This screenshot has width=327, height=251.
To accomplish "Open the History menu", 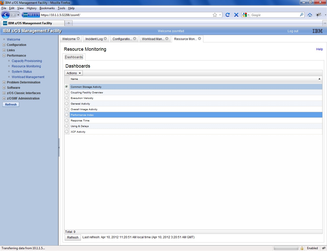I will click(32, 8).
